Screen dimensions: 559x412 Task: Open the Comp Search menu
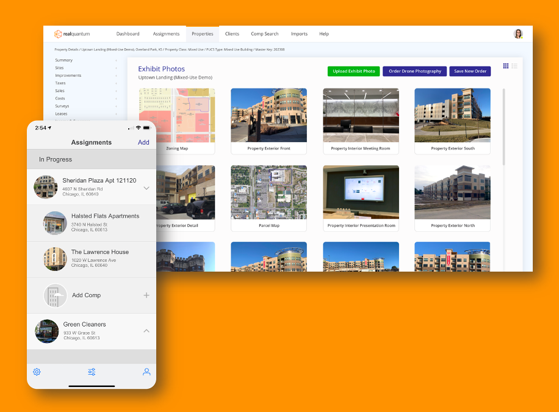(x=264, y=34)
